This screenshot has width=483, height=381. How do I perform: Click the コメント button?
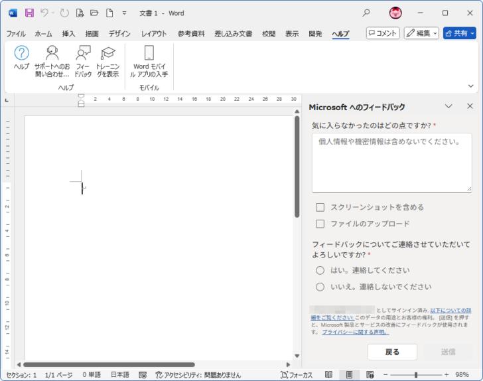(x=383, y=33)
